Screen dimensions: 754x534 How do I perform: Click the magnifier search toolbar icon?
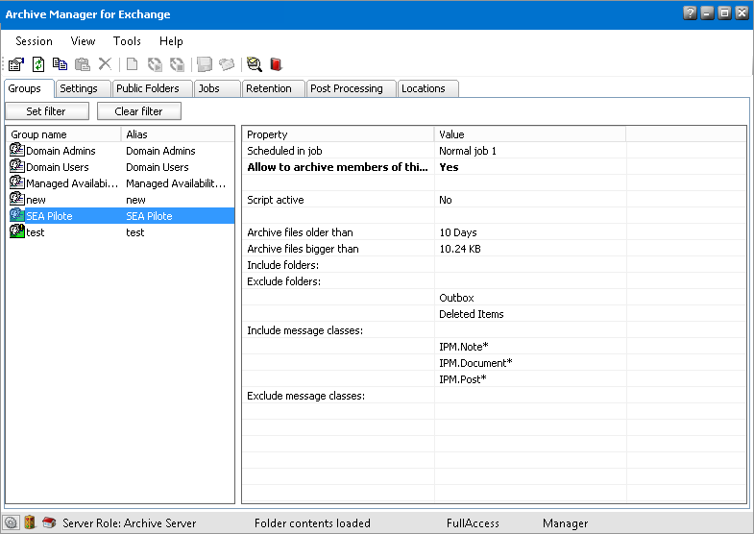pyautogui.click(x=254, y=64)
